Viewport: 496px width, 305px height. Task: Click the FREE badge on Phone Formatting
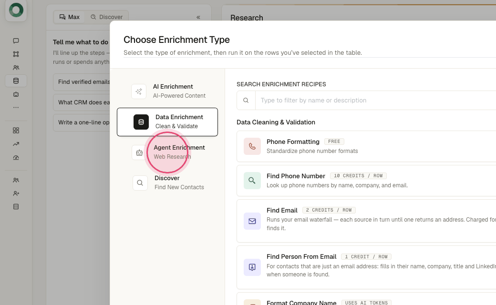point(334,142)
